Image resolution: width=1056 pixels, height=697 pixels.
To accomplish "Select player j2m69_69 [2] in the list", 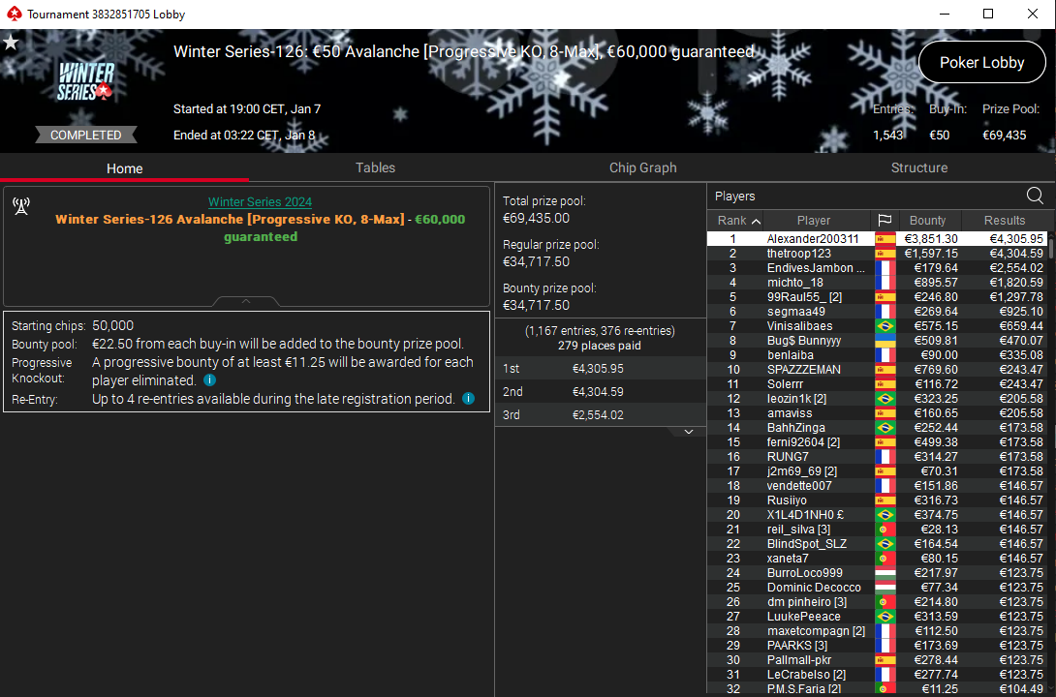I will coord(877,470).
